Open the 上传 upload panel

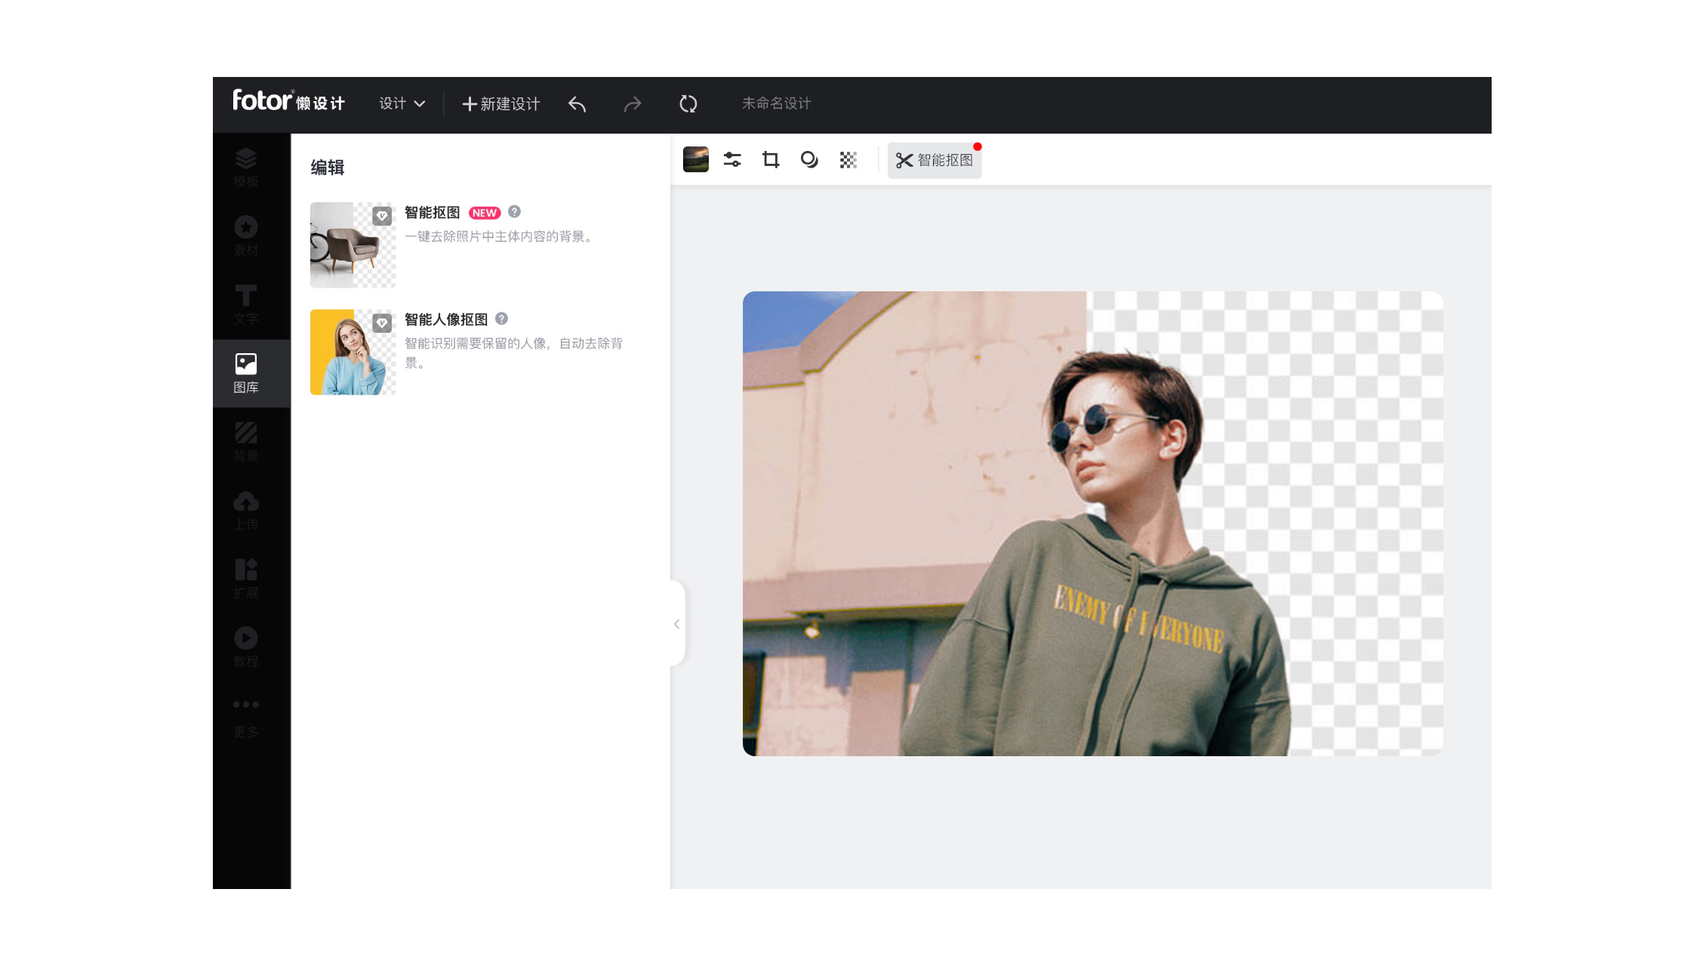245,509
